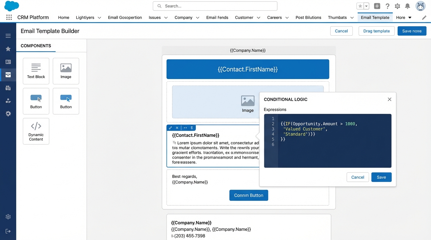Open the Customer dropdown

(x=247, y=17)
